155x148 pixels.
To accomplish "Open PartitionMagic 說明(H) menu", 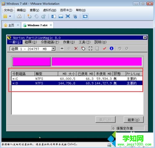I will tap(100, 42).
